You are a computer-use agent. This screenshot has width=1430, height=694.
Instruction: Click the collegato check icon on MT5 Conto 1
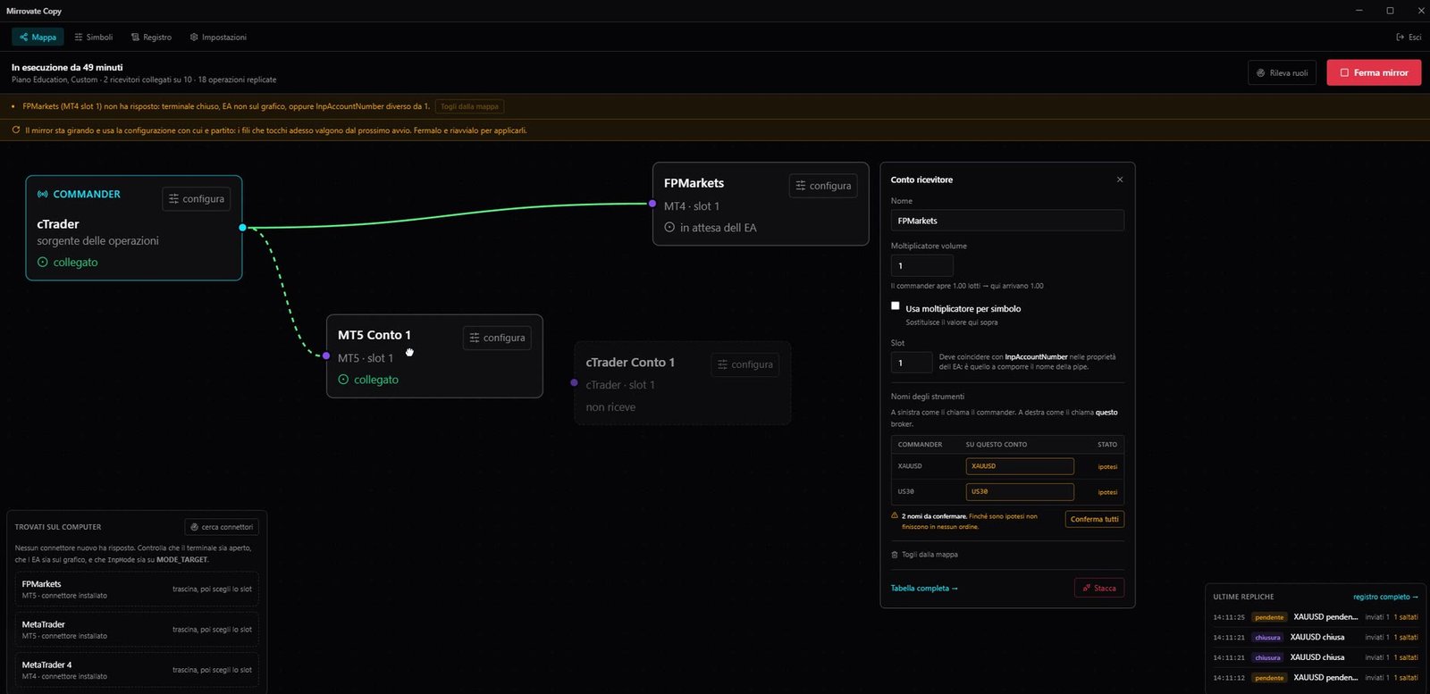(x=343, y=380)
